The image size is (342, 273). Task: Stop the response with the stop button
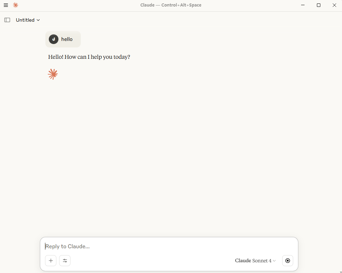[288, 261]
